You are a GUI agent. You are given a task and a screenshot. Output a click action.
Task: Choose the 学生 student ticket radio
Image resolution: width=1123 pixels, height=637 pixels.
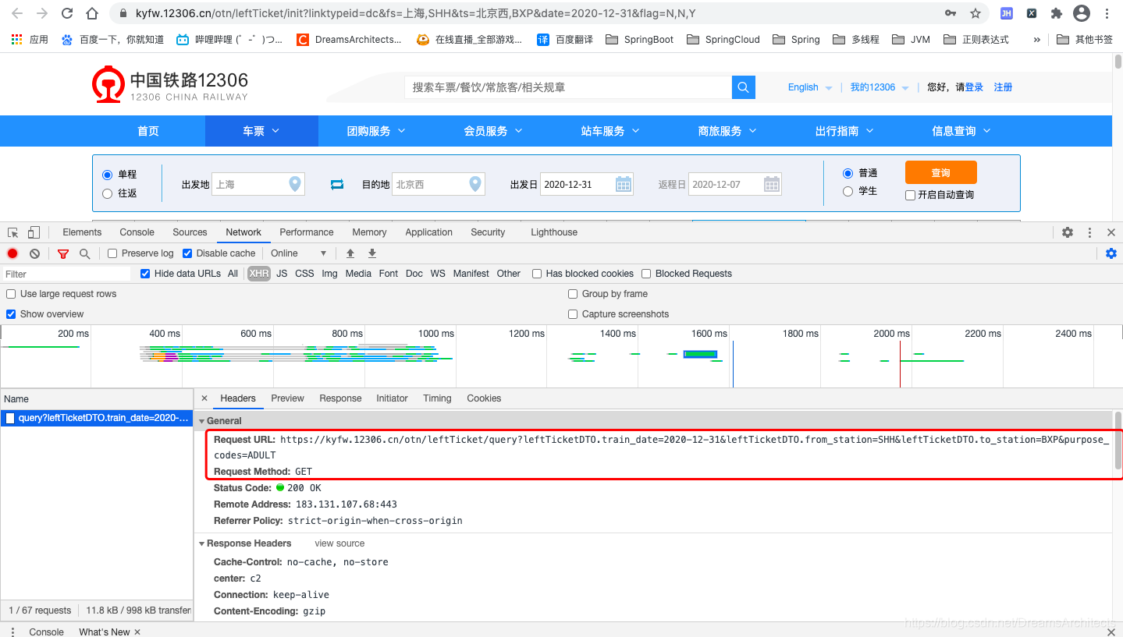(848, 191)
